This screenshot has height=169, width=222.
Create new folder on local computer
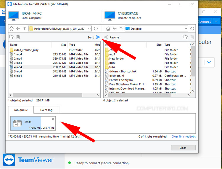pyautogui.click(x=12, y=37)
